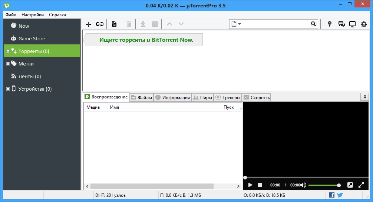Open Preferences via the gear icon
This screenshot has height=202, width=373.
point(364,24)
